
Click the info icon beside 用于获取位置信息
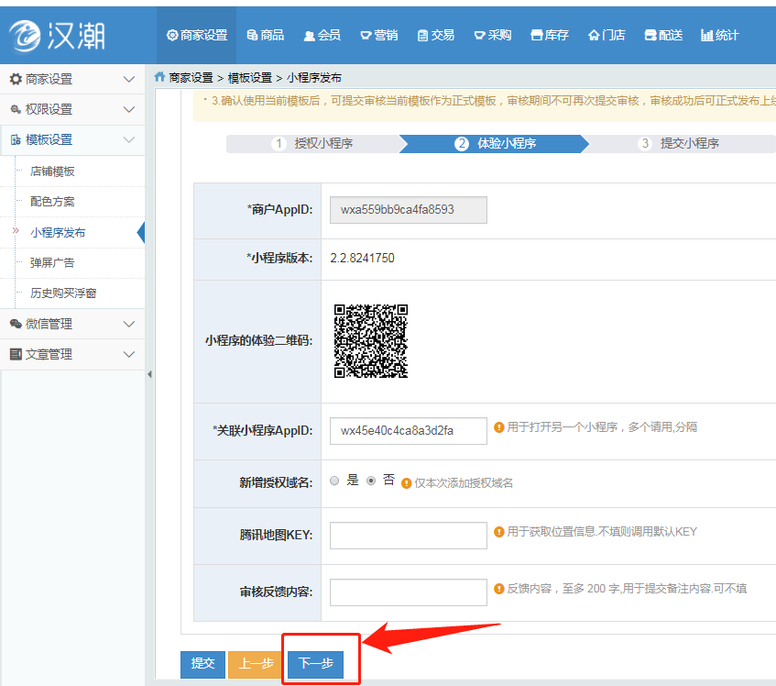(x=498, y=532)
